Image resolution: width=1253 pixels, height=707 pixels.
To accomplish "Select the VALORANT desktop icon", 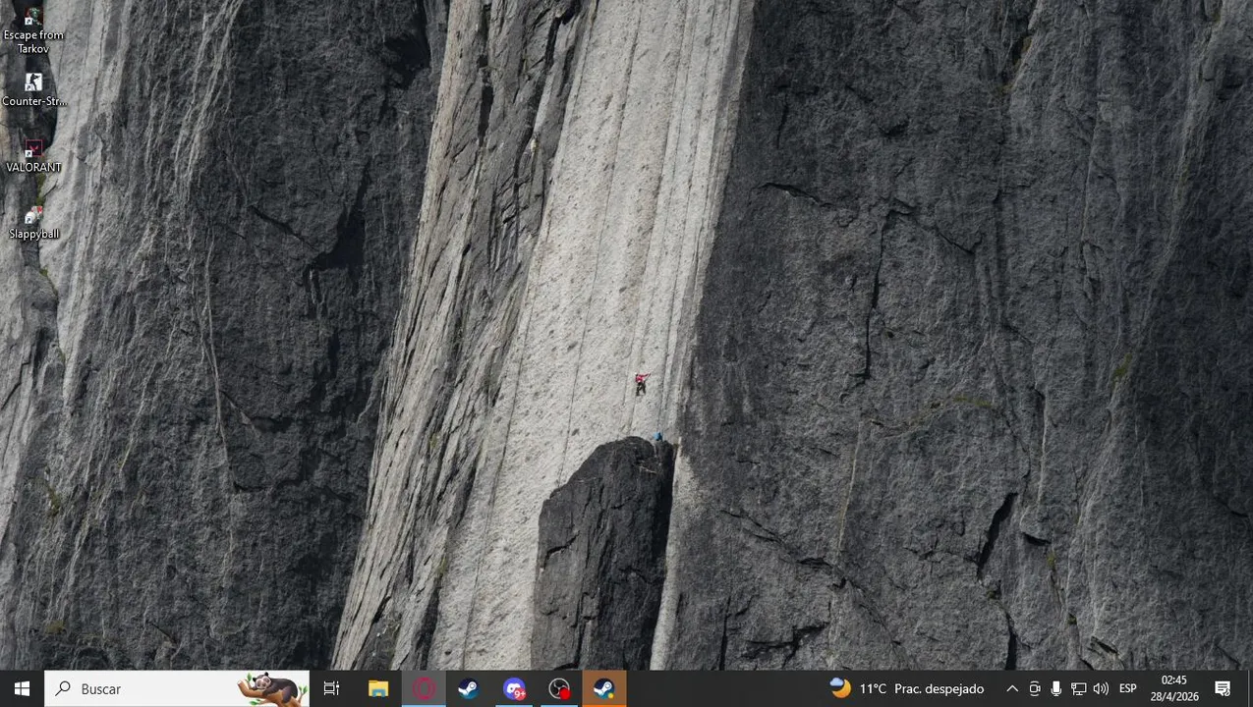I will 33,156.
